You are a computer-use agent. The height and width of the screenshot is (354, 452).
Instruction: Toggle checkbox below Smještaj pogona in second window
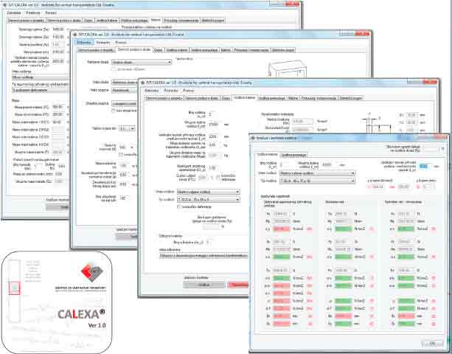pyautogui.click(x=114, y=111)
